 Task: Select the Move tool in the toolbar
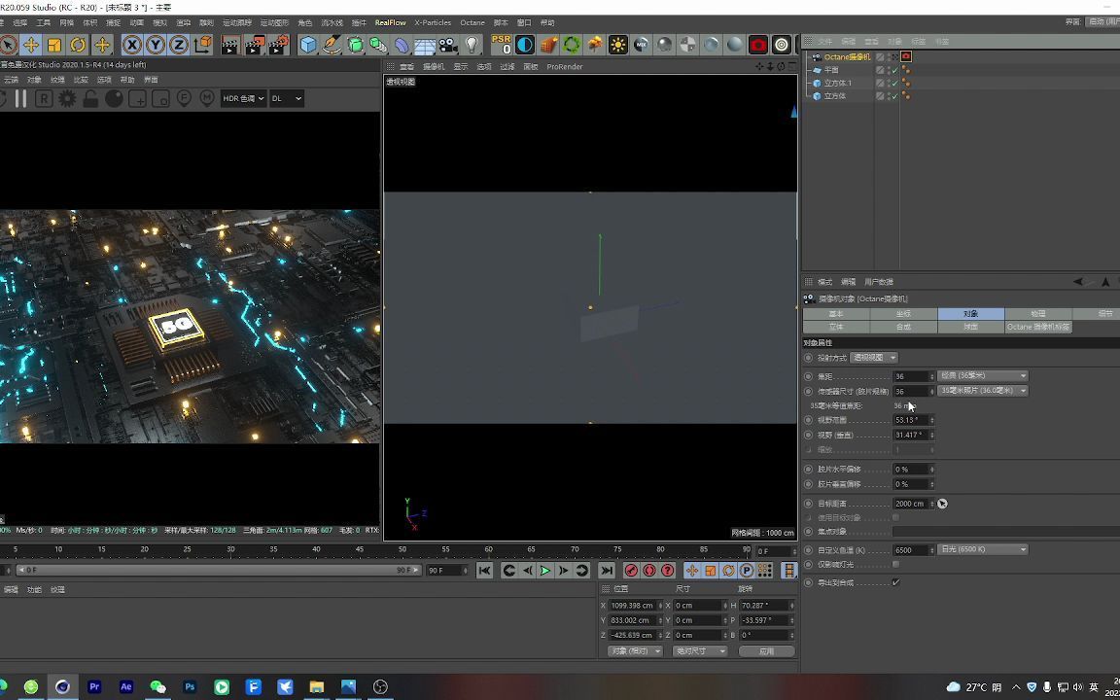tap(32, 45)
